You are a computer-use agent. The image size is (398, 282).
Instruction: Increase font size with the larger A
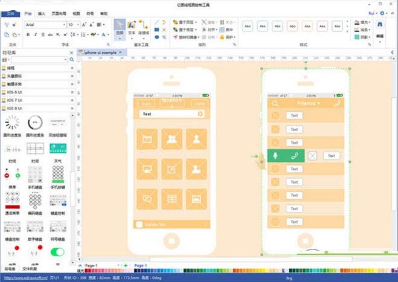coord(84,25)
